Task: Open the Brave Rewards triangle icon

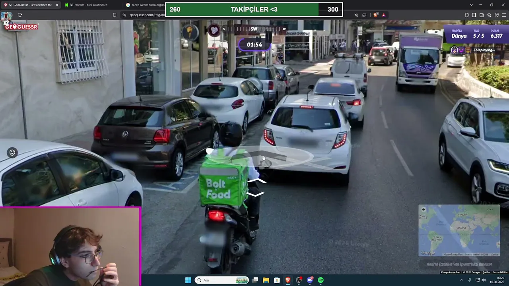Action: tap(383, 15)
